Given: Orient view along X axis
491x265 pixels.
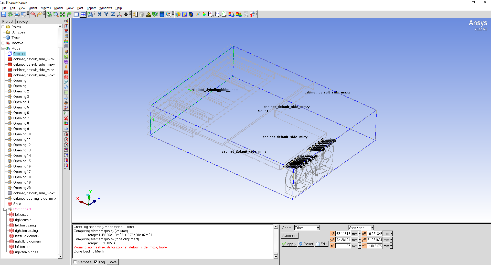Looking at the screenshot, I should [100, 15].
